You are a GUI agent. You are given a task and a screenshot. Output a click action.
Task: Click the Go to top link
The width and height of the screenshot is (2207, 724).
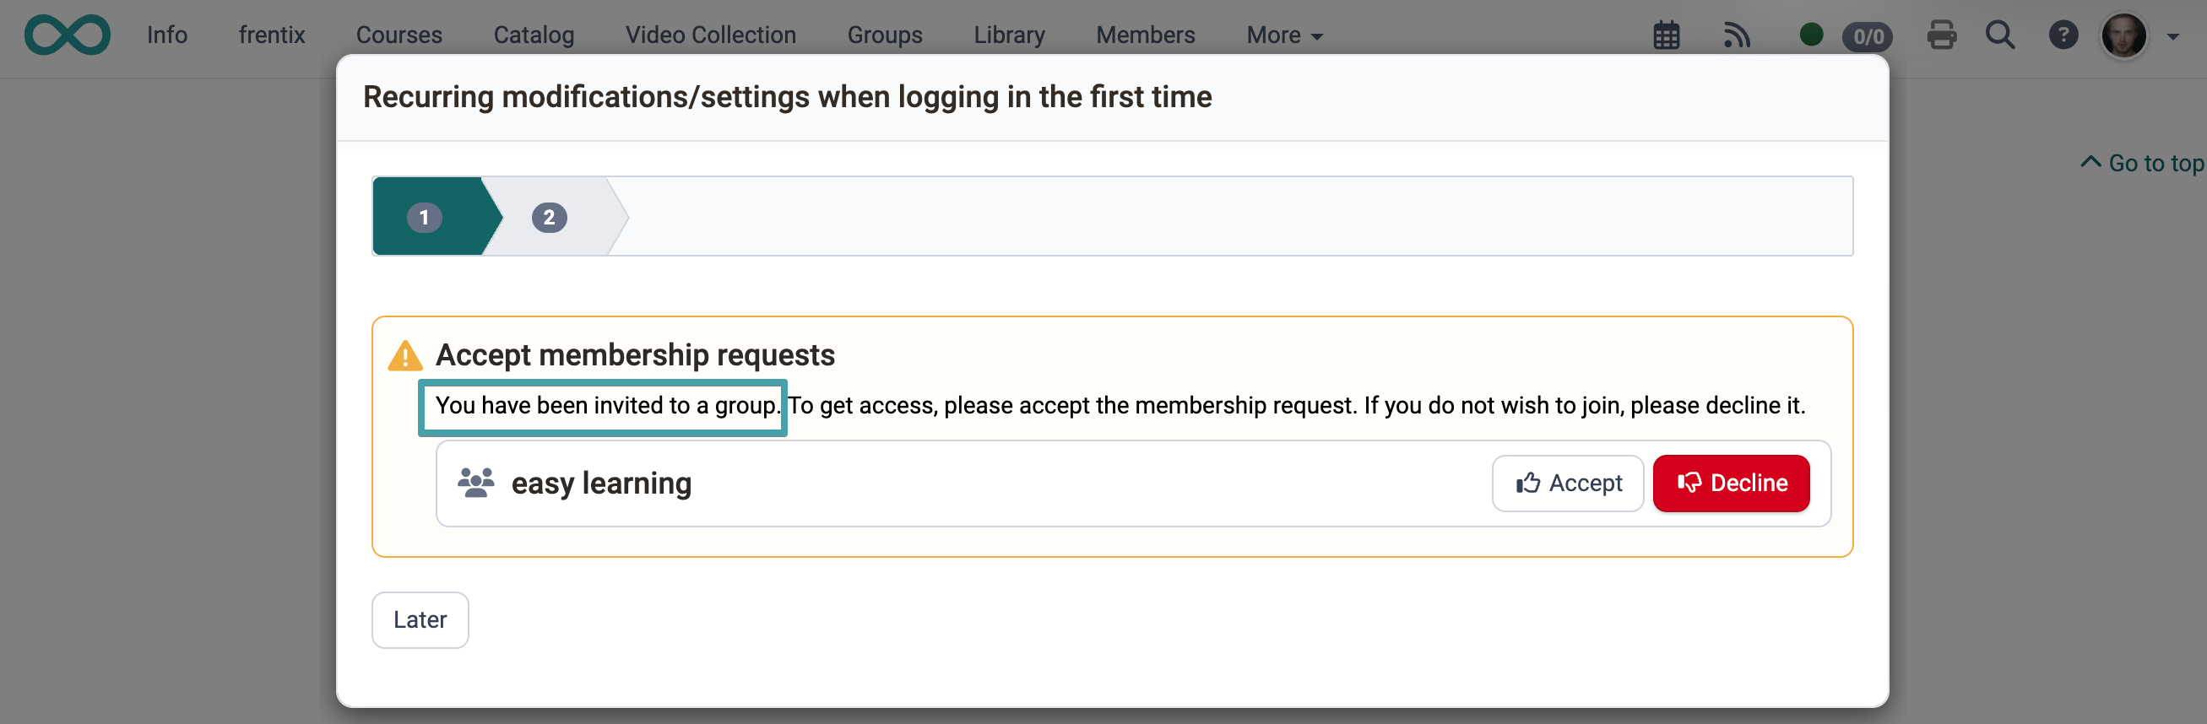2143,163
